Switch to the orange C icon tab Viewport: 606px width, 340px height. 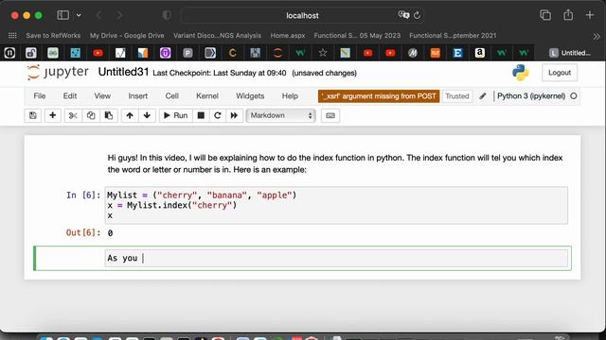coord(233,53)
